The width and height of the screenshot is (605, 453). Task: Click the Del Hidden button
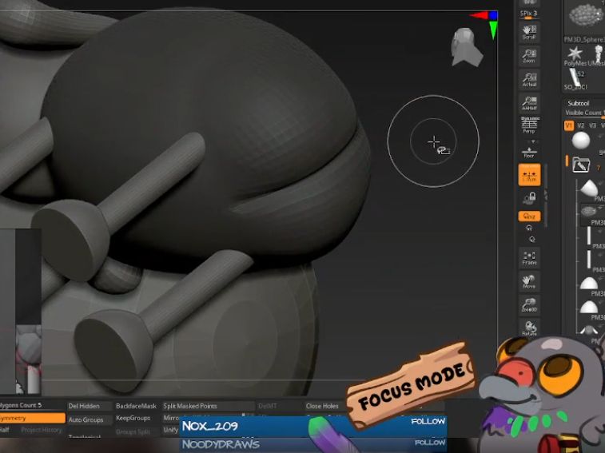click(x=84, y=406)
